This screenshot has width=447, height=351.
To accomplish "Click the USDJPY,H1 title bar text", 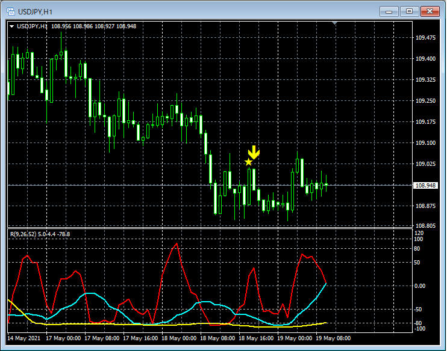I will [x=35, y=12].
